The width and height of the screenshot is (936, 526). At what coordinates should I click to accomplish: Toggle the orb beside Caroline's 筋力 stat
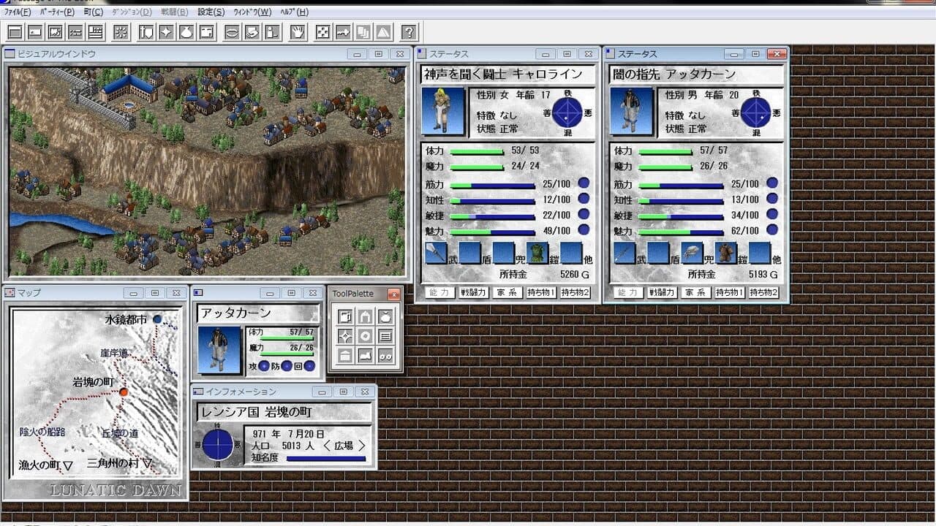point(584,183)
